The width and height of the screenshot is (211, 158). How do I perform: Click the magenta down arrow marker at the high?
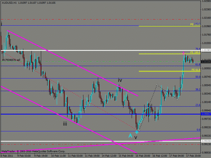[x=184, y=53]
